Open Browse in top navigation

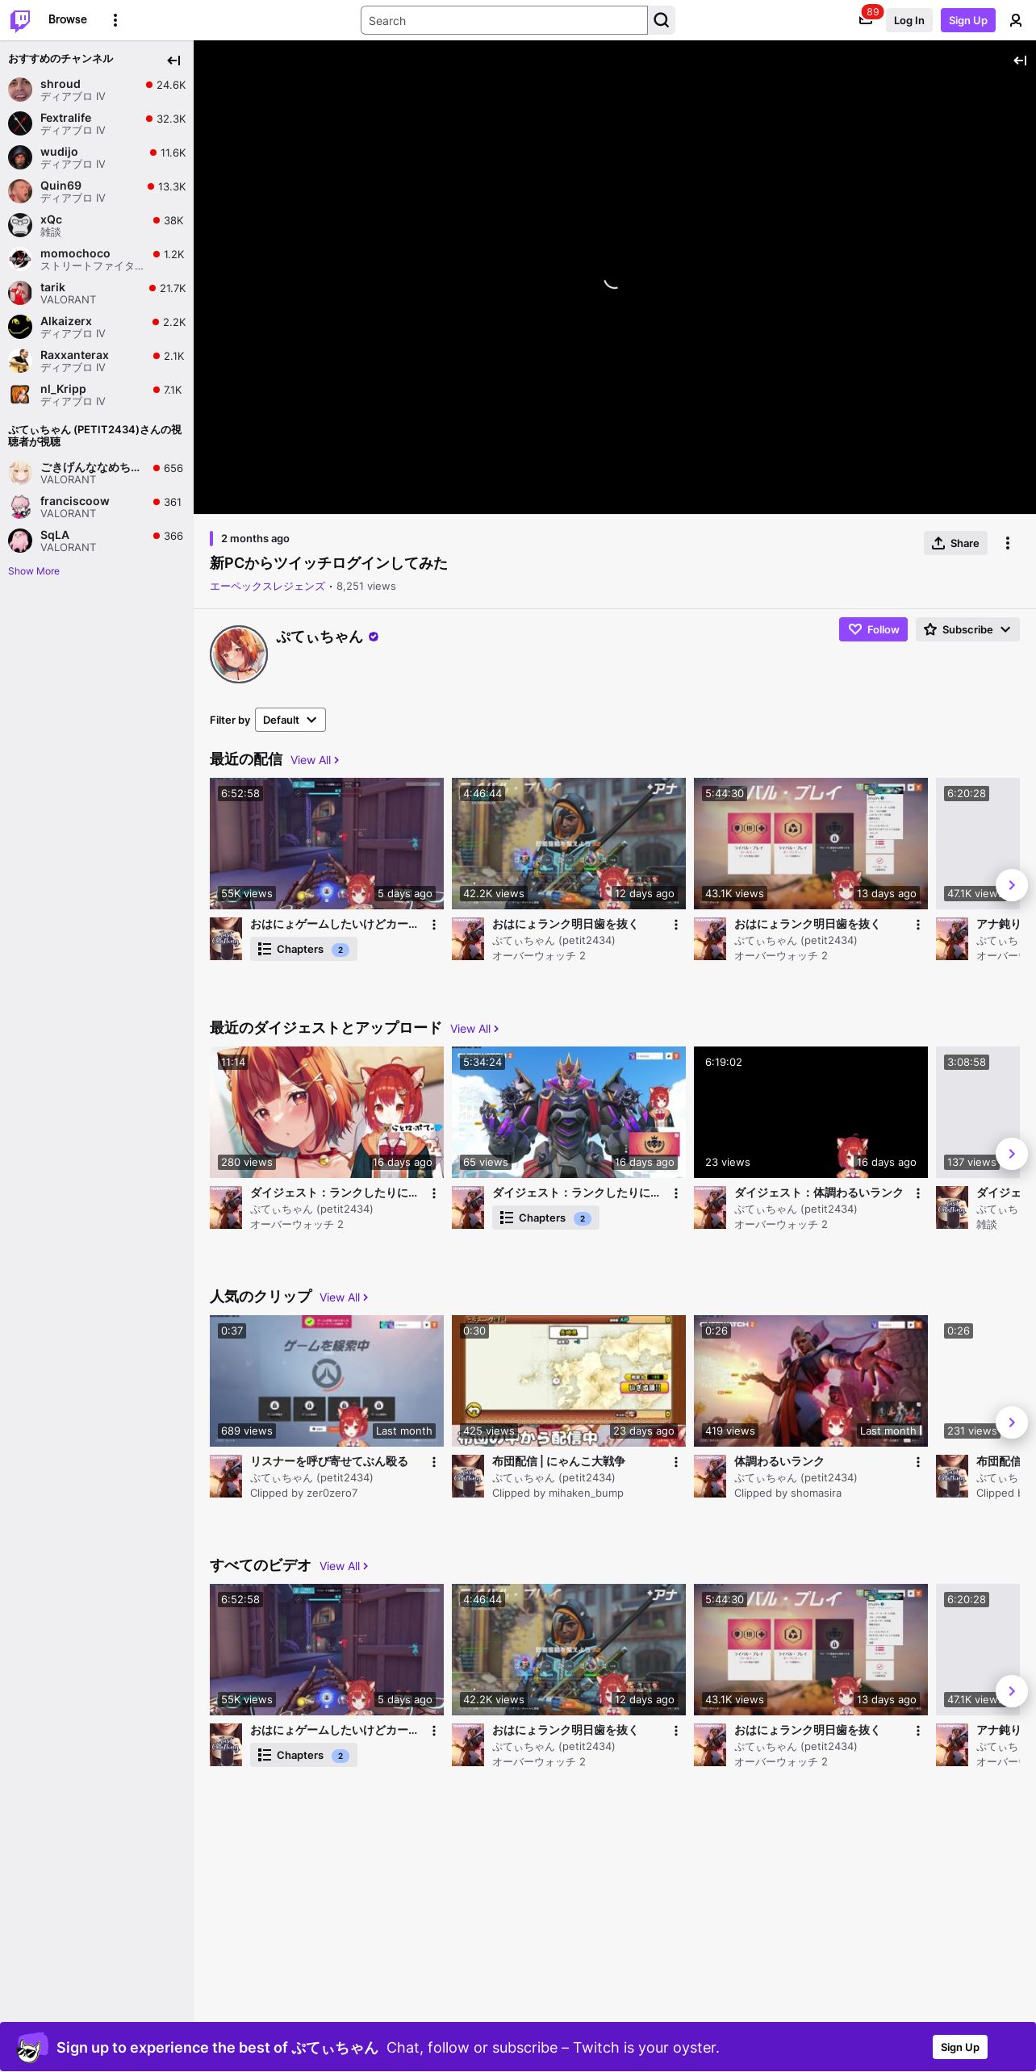68,19
